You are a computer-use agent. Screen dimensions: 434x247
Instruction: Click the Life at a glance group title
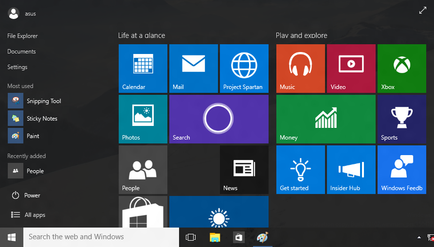pyautogui.click(x=142, y=35)
